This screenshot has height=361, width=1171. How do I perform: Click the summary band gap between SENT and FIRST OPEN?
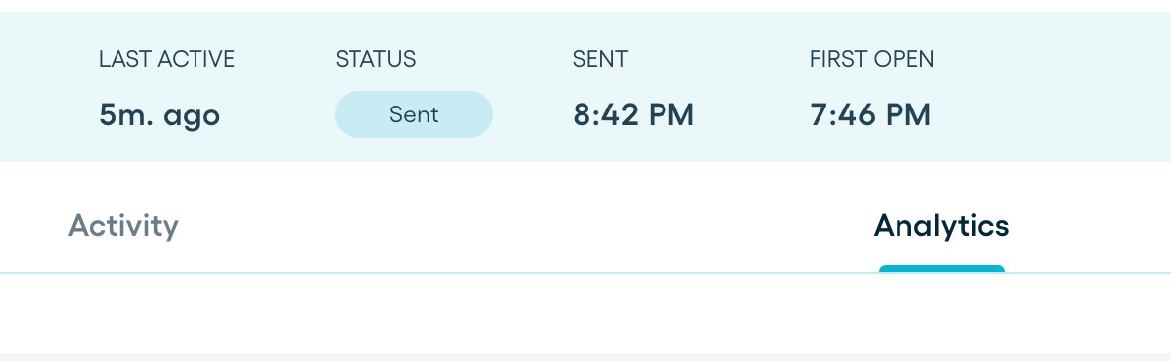[752, 87]
